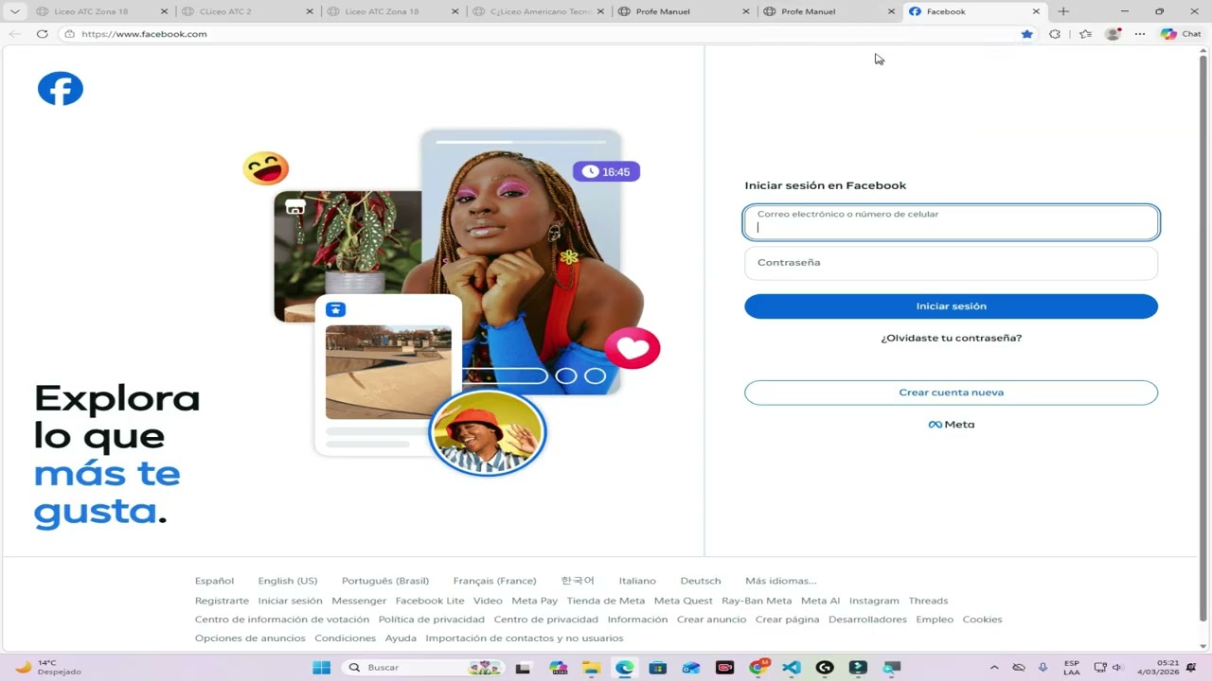
Task: Open the weather widget in the taskbar
Action: click(x=47, y=667)
